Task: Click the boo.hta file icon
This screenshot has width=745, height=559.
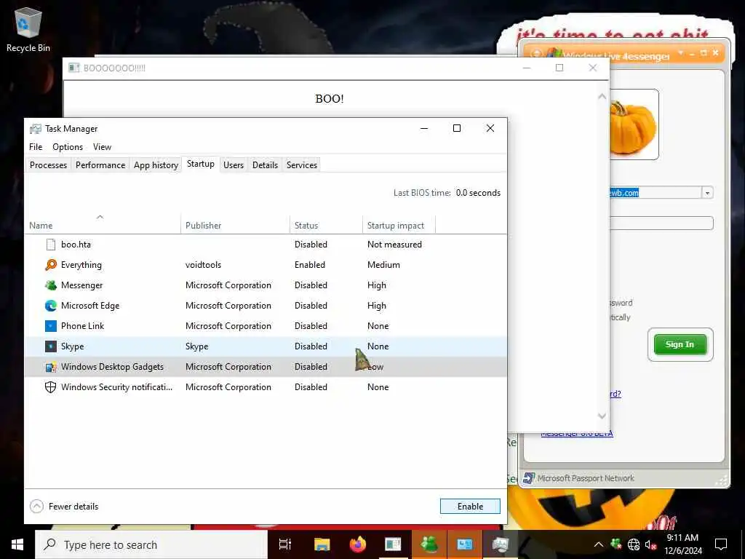Action: click(51, 245)
